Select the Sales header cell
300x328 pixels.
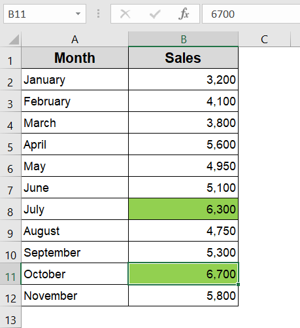184,58
